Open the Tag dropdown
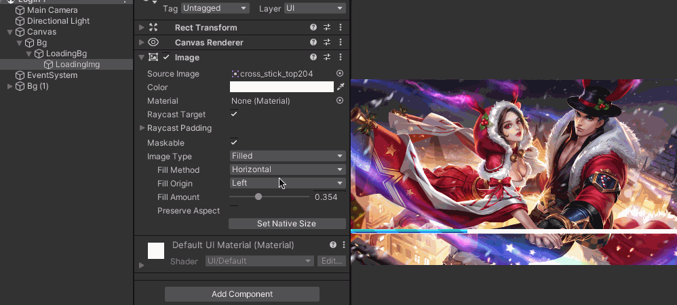This screenshot has width=677, height=305. point(215,7)
